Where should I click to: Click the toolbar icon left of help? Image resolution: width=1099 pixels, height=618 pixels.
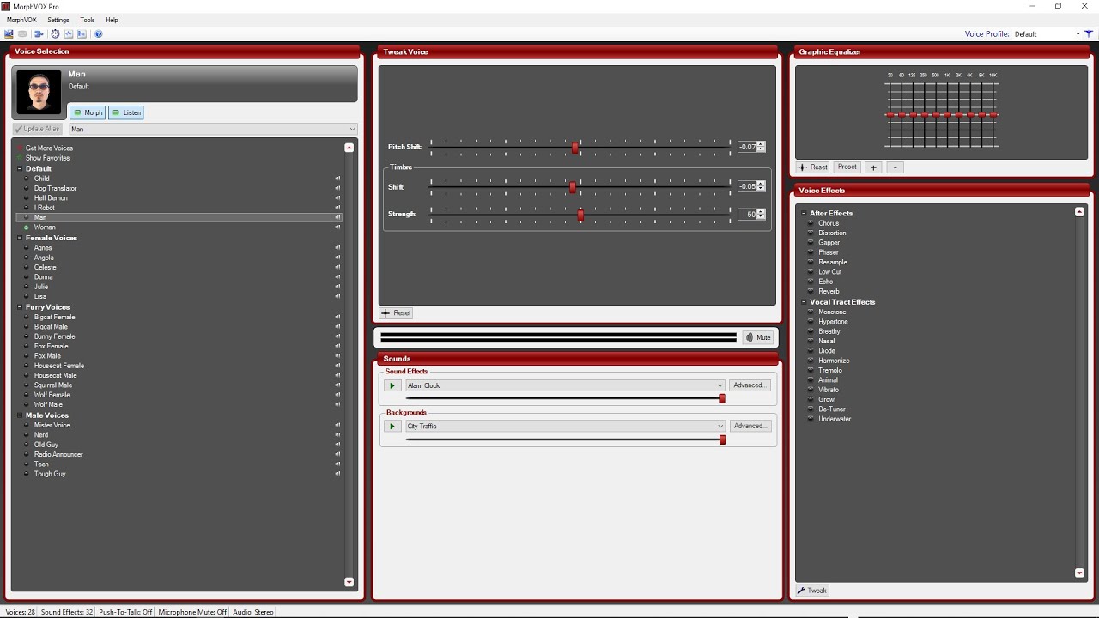click(x=82, y=34)
